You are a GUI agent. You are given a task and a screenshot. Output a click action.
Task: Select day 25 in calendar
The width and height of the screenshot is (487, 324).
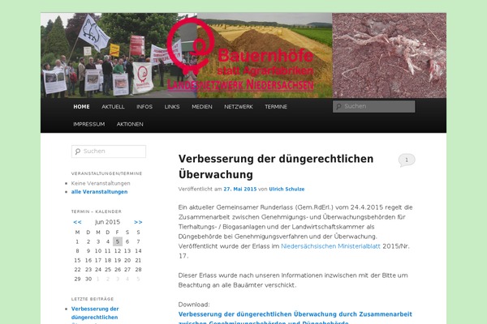[108, 270]
